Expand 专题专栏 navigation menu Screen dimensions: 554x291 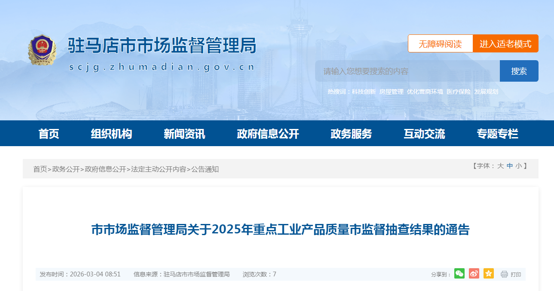pos(497,134)
